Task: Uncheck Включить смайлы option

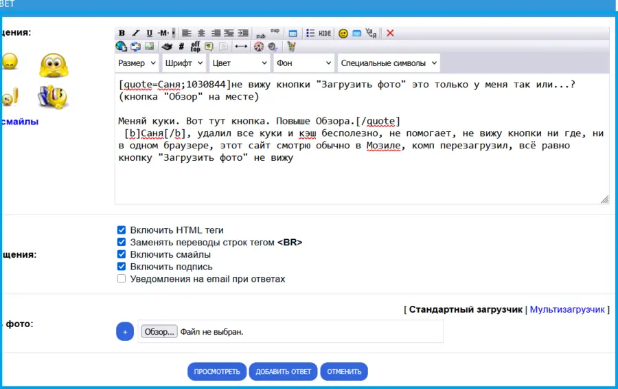Action: [122, 254]
